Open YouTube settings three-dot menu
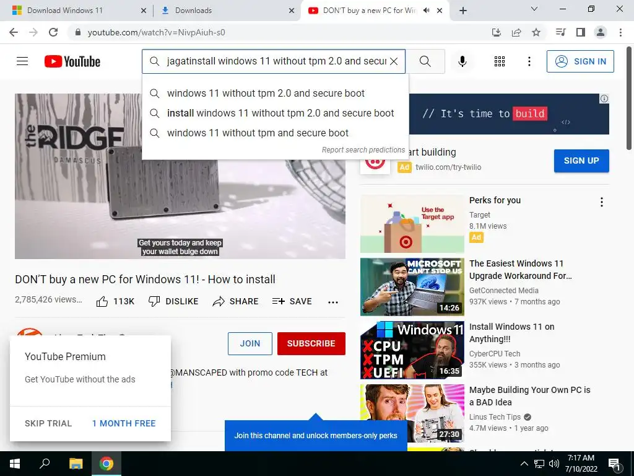Viewport: 634px width, 476px height. click(x=529, y=61)
